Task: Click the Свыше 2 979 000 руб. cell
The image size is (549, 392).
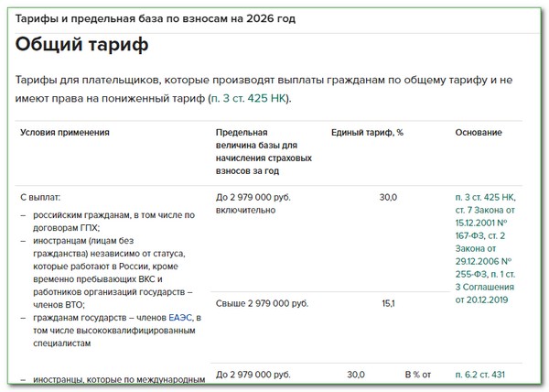Action: click(x=262, y=303)
